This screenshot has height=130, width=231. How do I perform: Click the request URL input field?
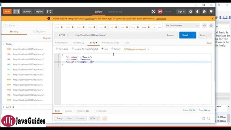tap(119, 35)
